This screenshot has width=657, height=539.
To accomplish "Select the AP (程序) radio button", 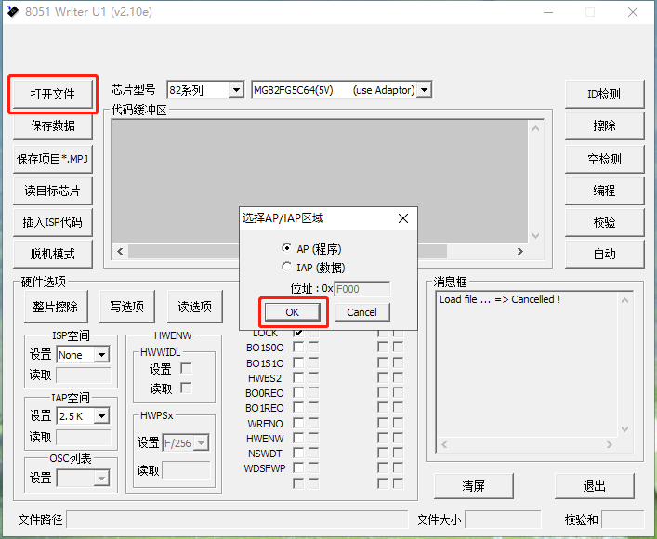I will click(286, 248).
